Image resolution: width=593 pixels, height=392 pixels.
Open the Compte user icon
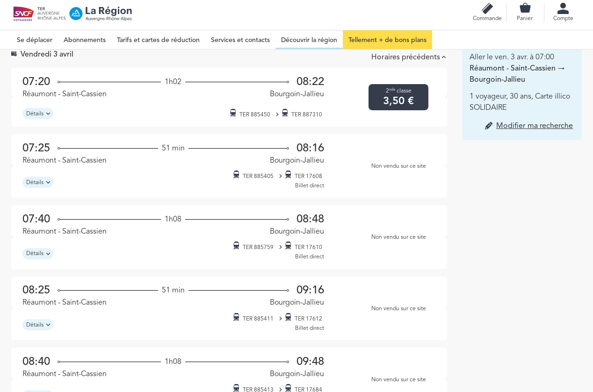pos(563,8)
